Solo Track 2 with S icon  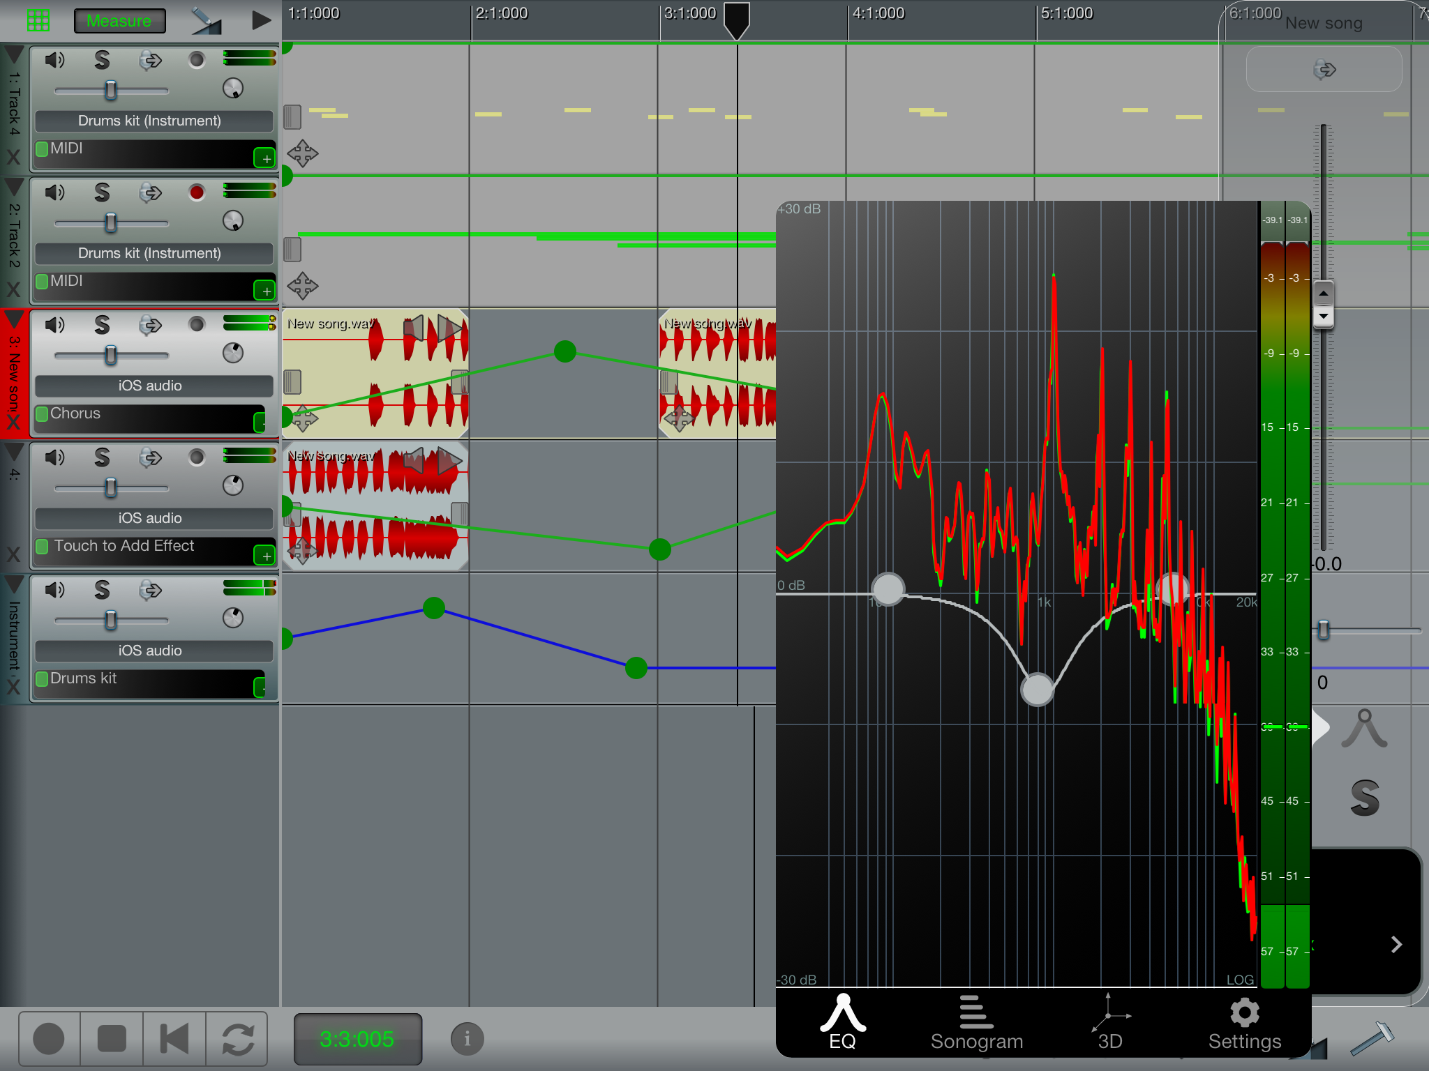pyautogui.click(x=102, y=192)
